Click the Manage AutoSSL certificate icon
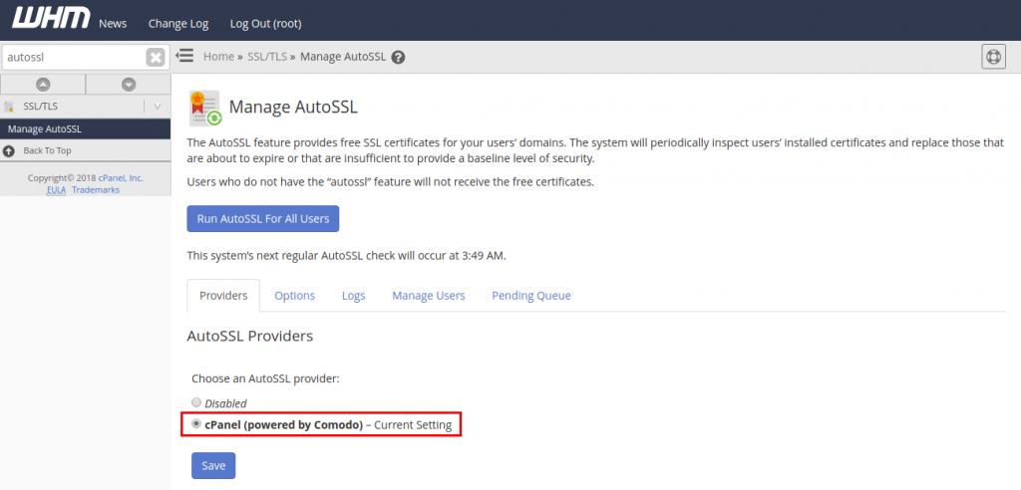The height and width of the screenshot is (490, 1021). pos(205,108)
